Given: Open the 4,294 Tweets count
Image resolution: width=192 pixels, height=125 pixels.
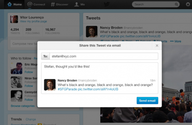Looking at the screenshot, I should (x=15, y=31).
